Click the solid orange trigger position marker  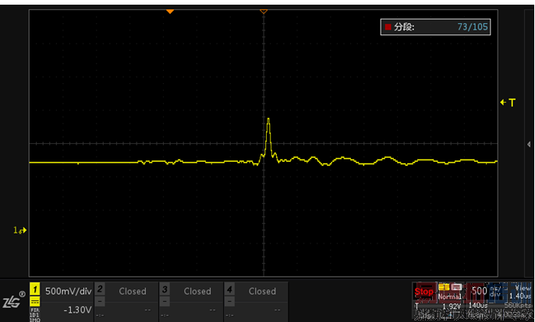click(170, 12)
